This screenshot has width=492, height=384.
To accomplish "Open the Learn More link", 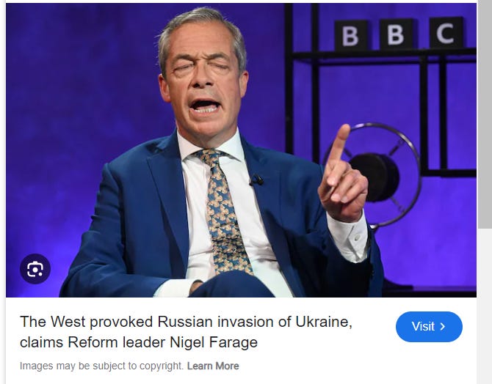I will (213, 366).
